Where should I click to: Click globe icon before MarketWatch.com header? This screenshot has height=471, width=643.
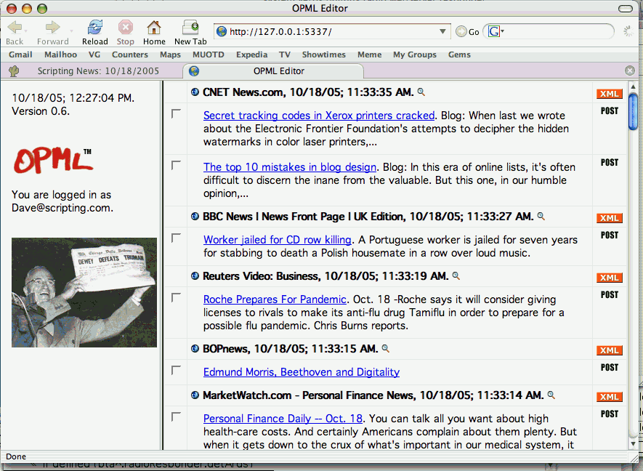tap(195, 395)
